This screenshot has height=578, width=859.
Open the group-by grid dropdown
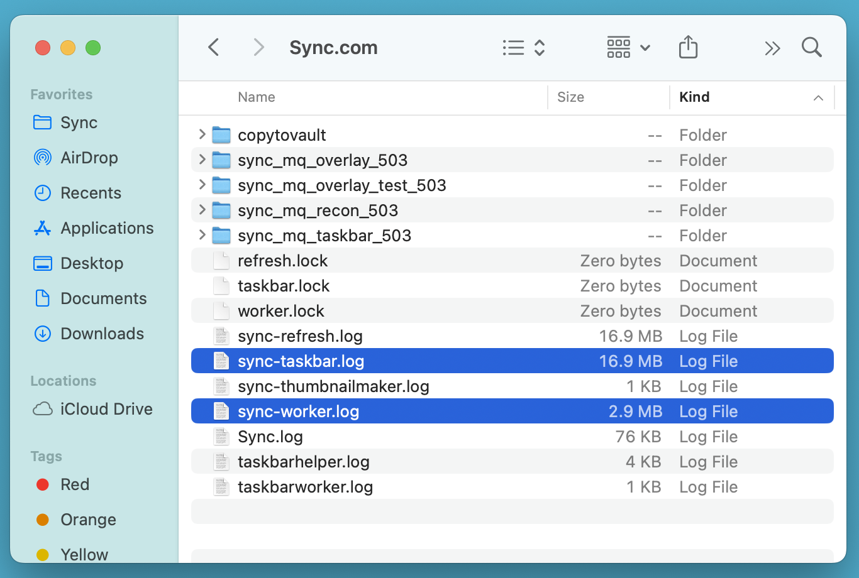pos(628,48)
